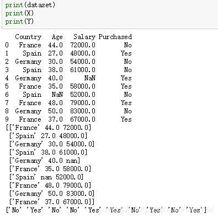Screen dimensions: 218x219
Task: Click array row ['Germany' 30.0 54000.0]
Action: point(52,144)
